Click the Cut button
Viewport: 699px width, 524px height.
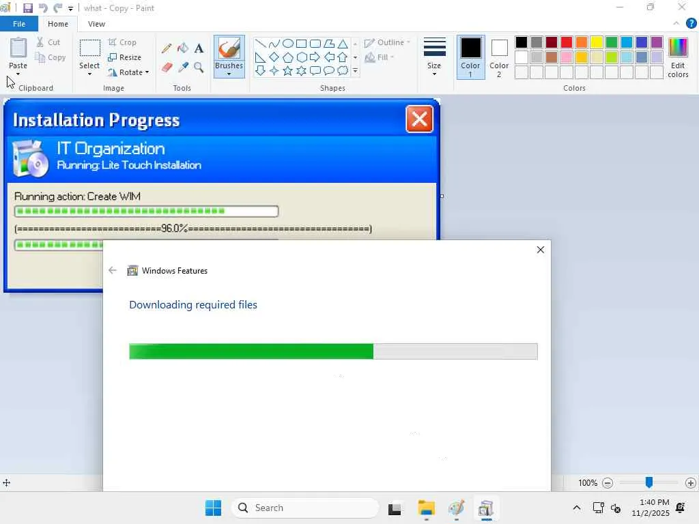pos(48,42)
